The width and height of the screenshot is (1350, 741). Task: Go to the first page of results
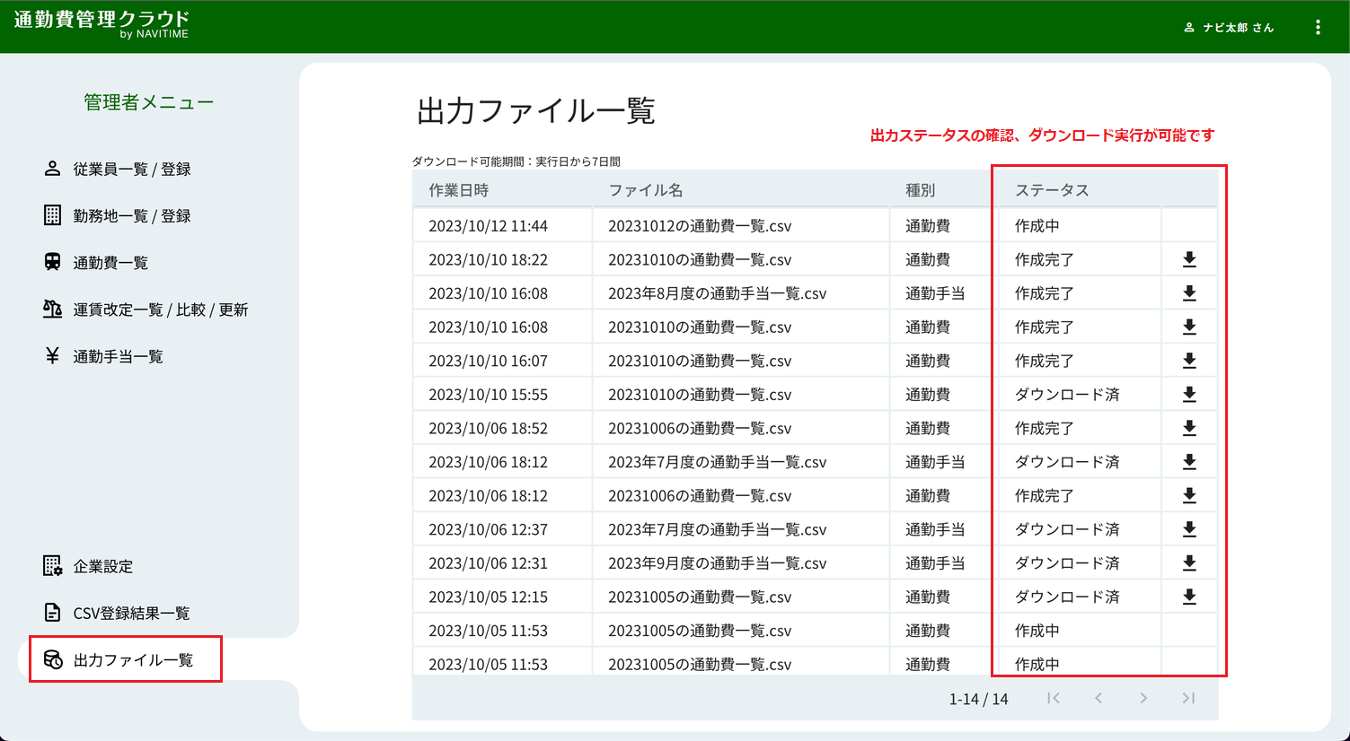(x=1054, y=698)
